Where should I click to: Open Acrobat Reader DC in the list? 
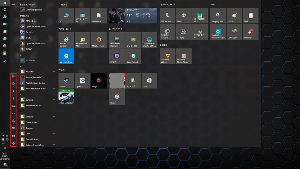point(37,77)
